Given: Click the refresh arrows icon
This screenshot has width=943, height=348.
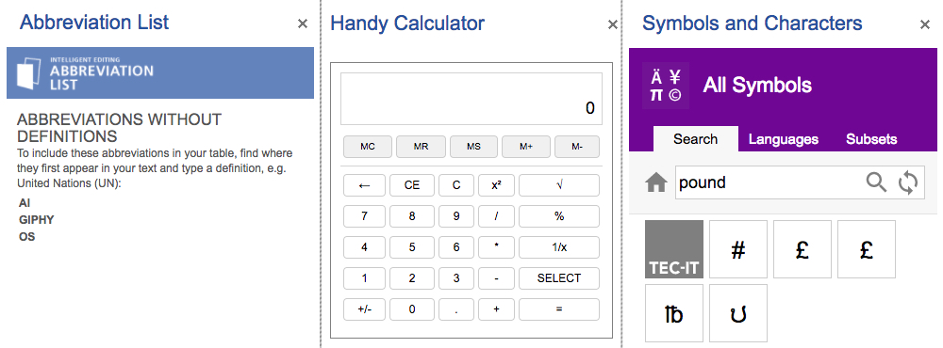Looking at the screenshot, I should pos(908,182).
